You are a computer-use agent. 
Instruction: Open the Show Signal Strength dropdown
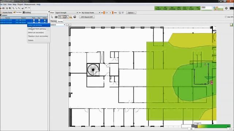pos(67,13)
